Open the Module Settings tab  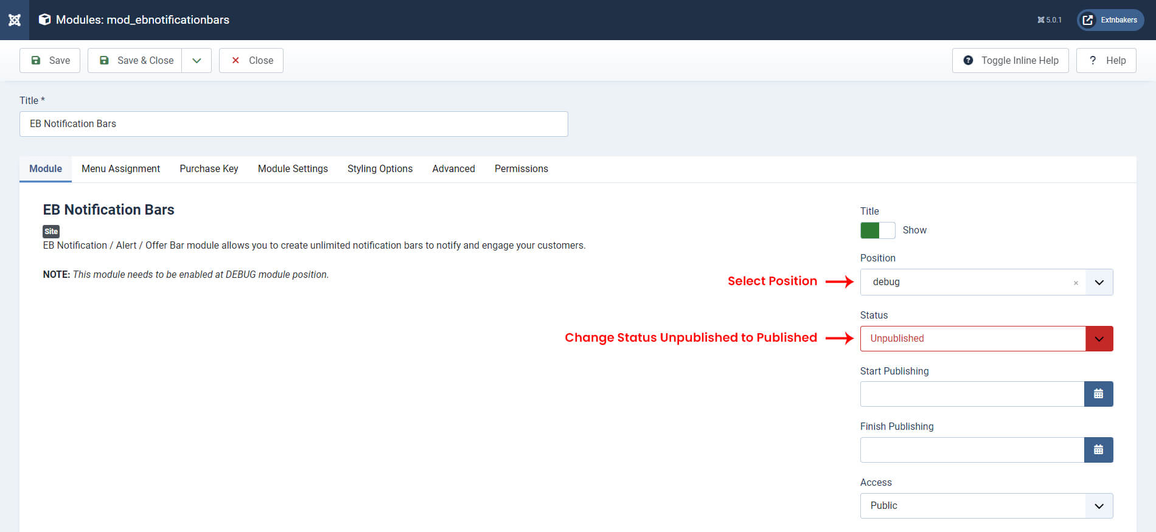pos(293,168)
